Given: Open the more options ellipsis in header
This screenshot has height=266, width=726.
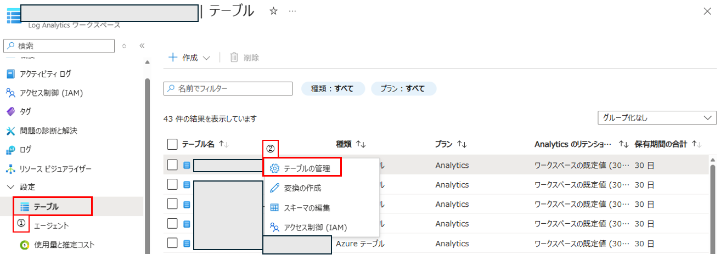Looking at the screenshot, I should 292,12.
